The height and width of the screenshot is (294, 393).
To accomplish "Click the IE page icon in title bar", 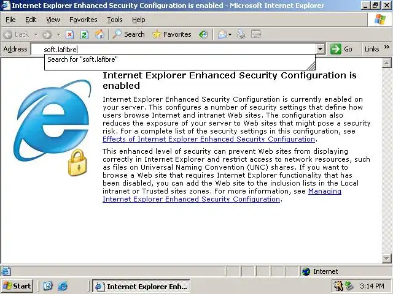I will (6, 6).
